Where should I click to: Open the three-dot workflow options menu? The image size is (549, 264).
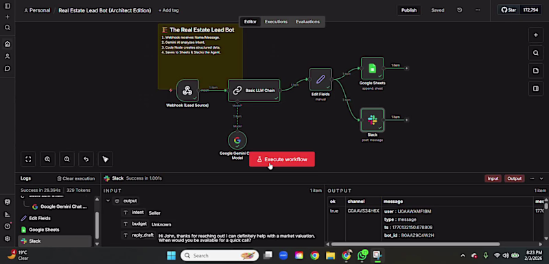(x=478, y=10)
